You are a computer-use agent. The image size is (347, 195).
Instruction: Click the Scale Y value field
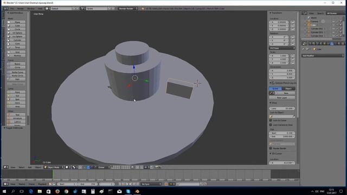coord(279,59)
